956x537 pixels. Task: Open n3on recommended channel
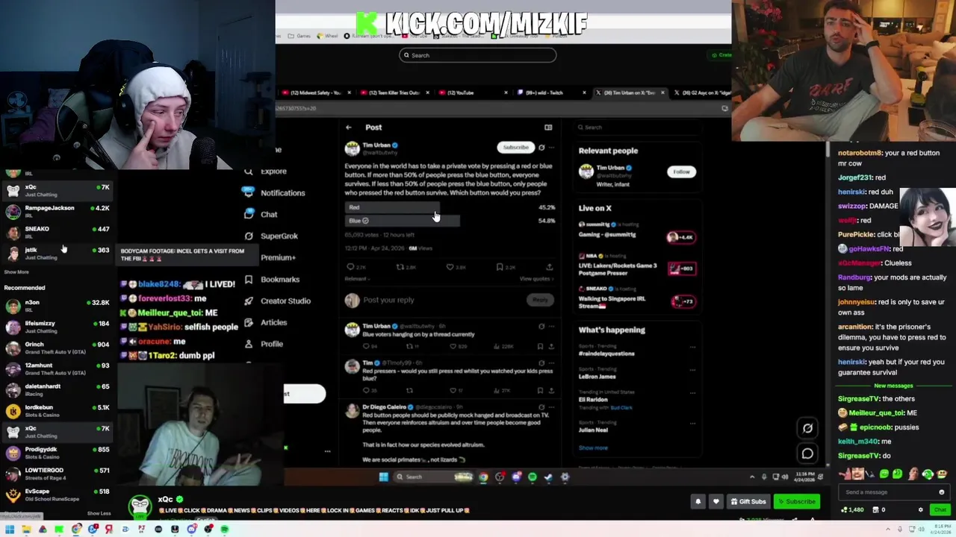pyautogui.click(x=57, y=306)
